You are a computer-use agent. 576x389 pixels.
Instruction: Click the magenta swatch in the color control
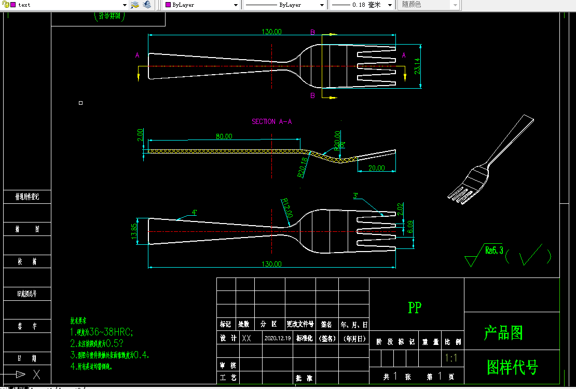pos(168,5)
